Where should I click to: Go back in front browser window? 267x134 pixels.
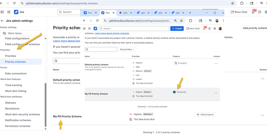[84, 21]
